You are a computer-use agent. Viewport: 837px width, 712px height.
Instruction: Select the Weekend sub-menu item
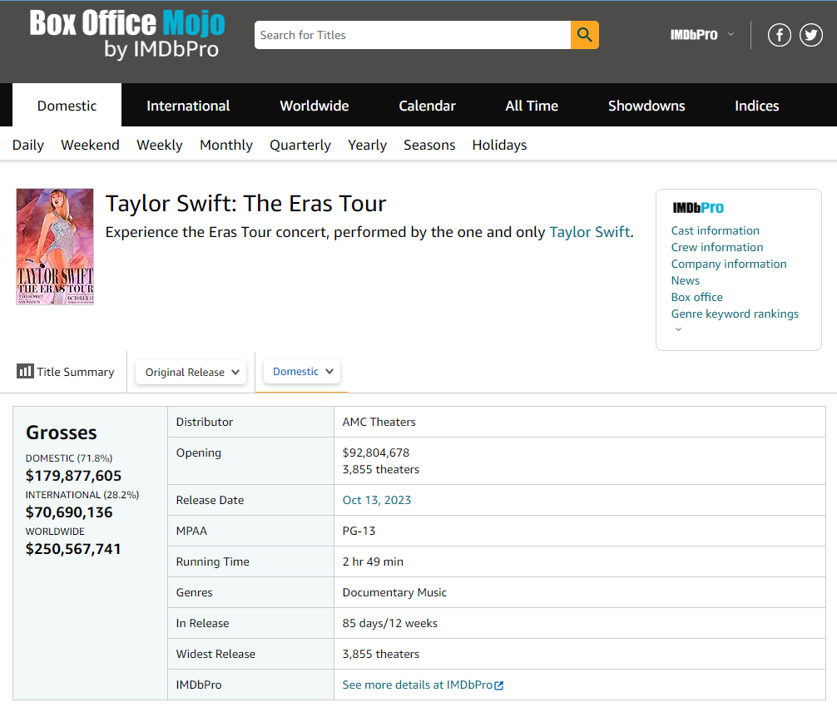point(90,145)
